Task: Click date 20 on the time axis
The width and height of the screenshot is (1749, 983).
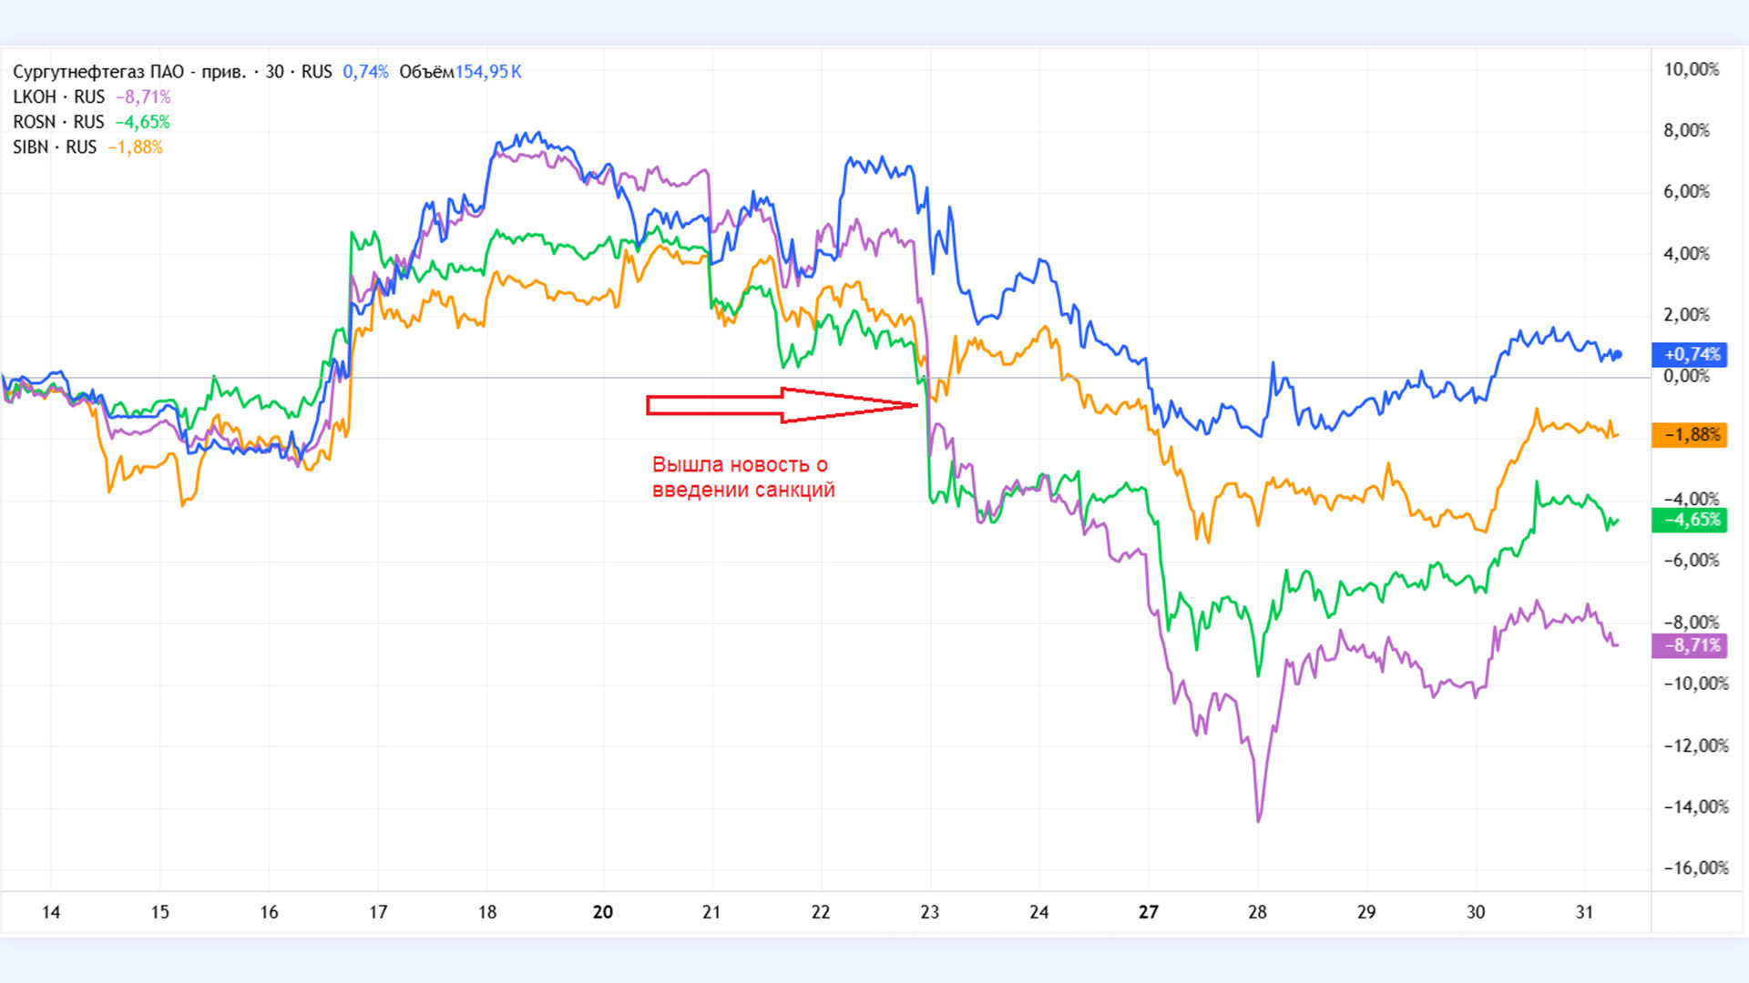Action: 602,912
